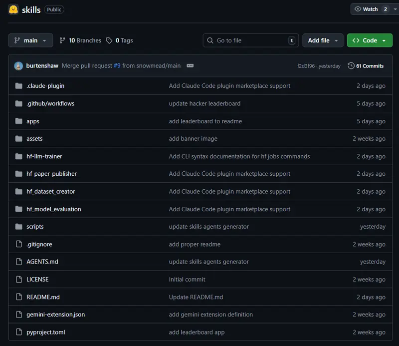Expand the commit message ellipsis button
Image resolution: width=399 pixels, height=346 pixels.
(x=190, y=66)
